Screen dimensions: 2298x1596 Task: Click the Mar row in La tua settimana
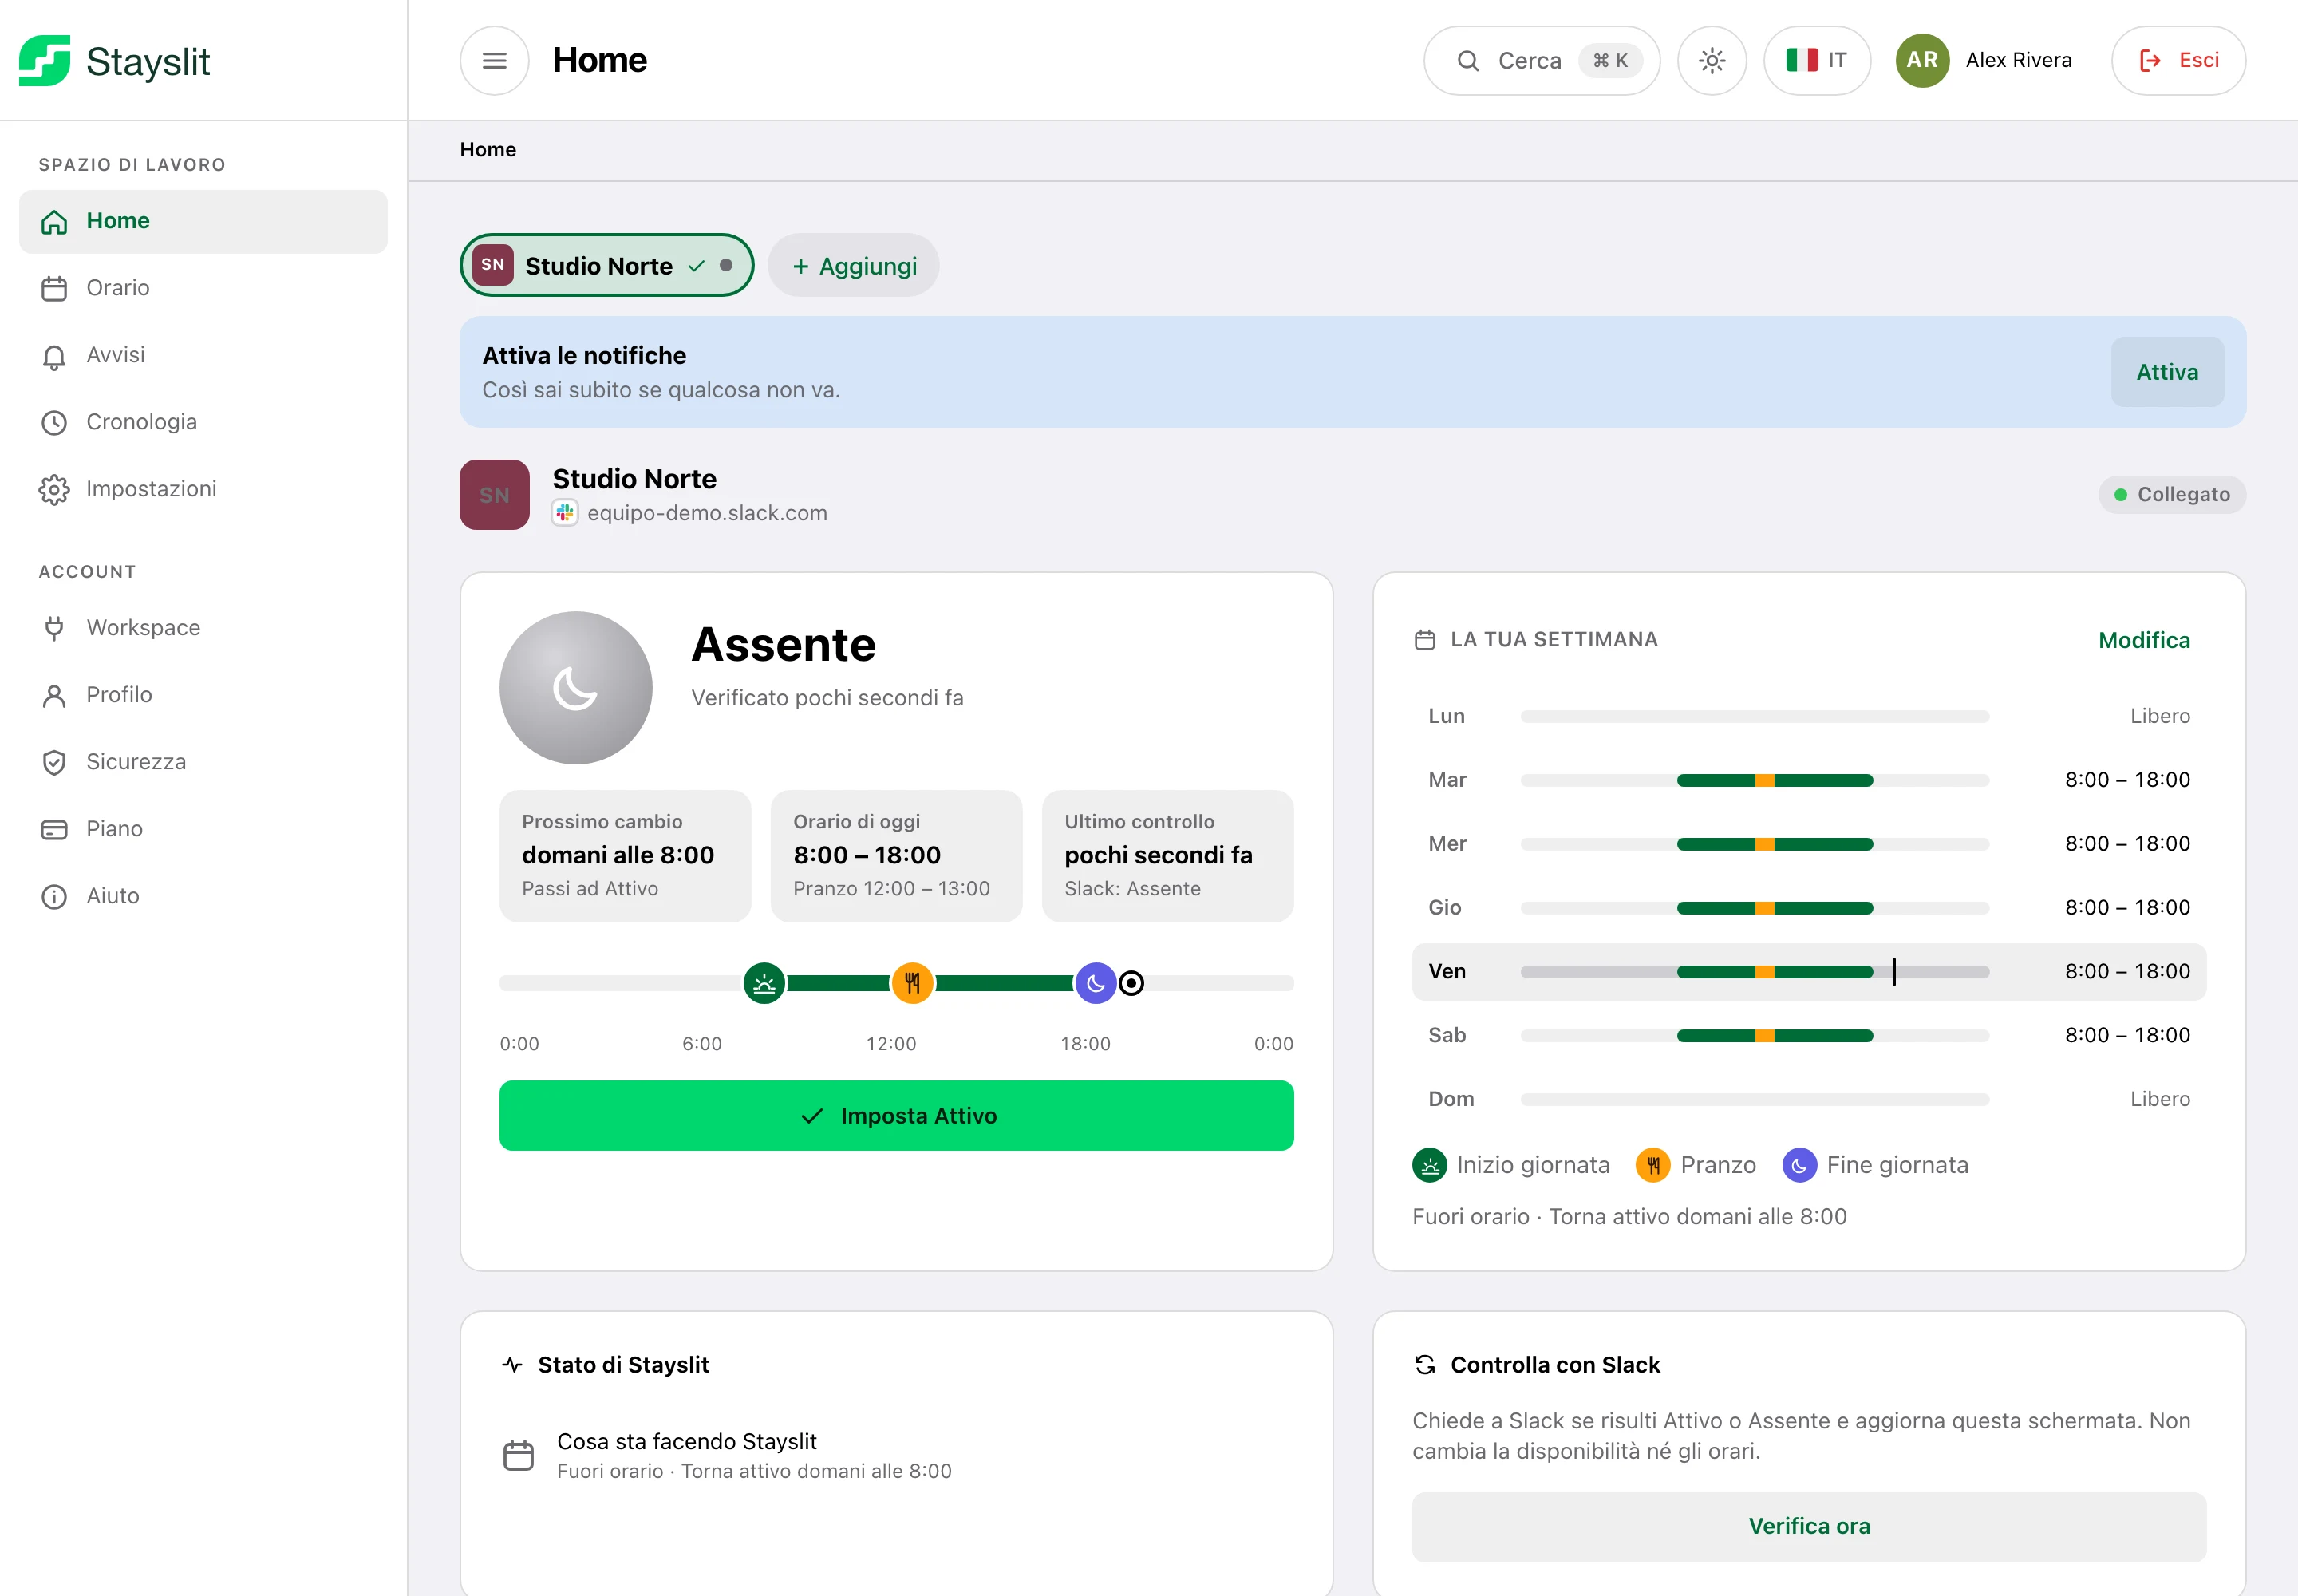coord(1809,780)
